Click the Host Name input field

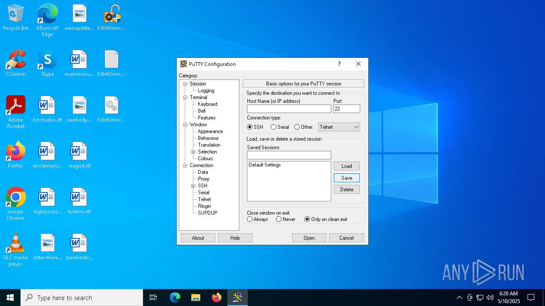(x=289, y=109)
